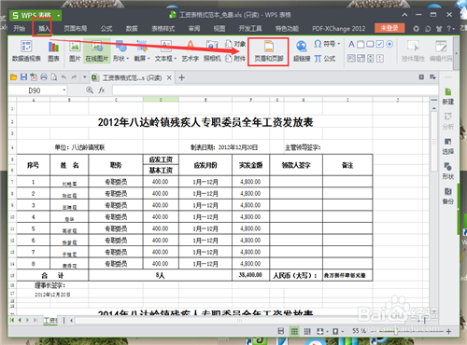This screenshot has height=345, width=467.
Task: Switch to page break preview in status bar
Action: tap(307, 331)
